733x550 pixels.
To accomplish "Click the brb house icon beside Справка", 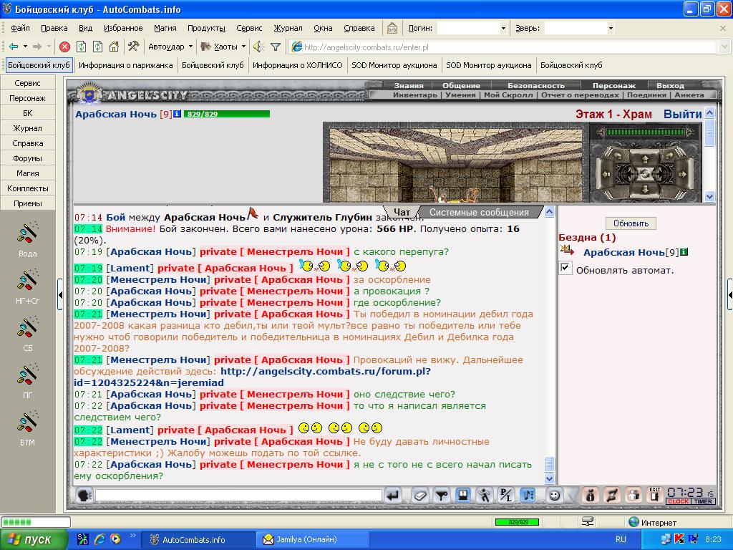I will point(392,28).
